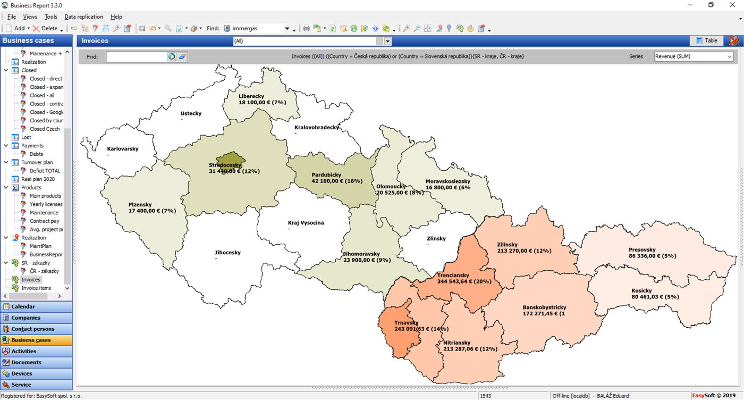This screenshot has height=400, width=744.
Task: Click the red X Delete icon
Action: click(36, 29)
